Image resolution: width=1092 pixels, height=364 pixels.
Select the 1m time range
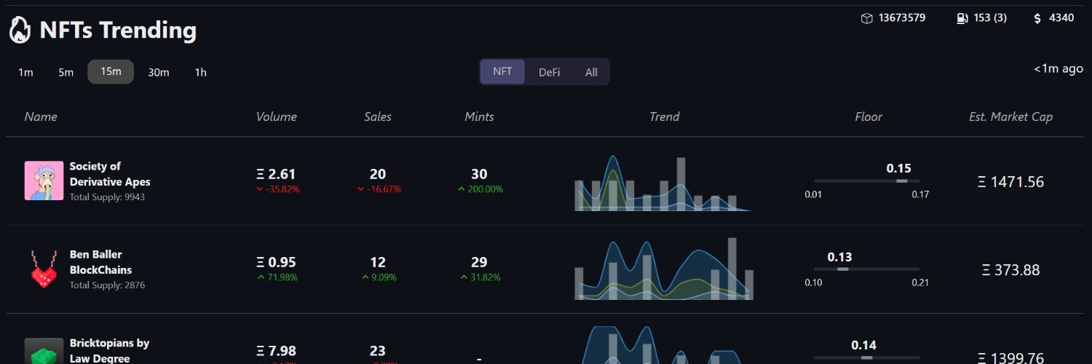tap(25, 72)
